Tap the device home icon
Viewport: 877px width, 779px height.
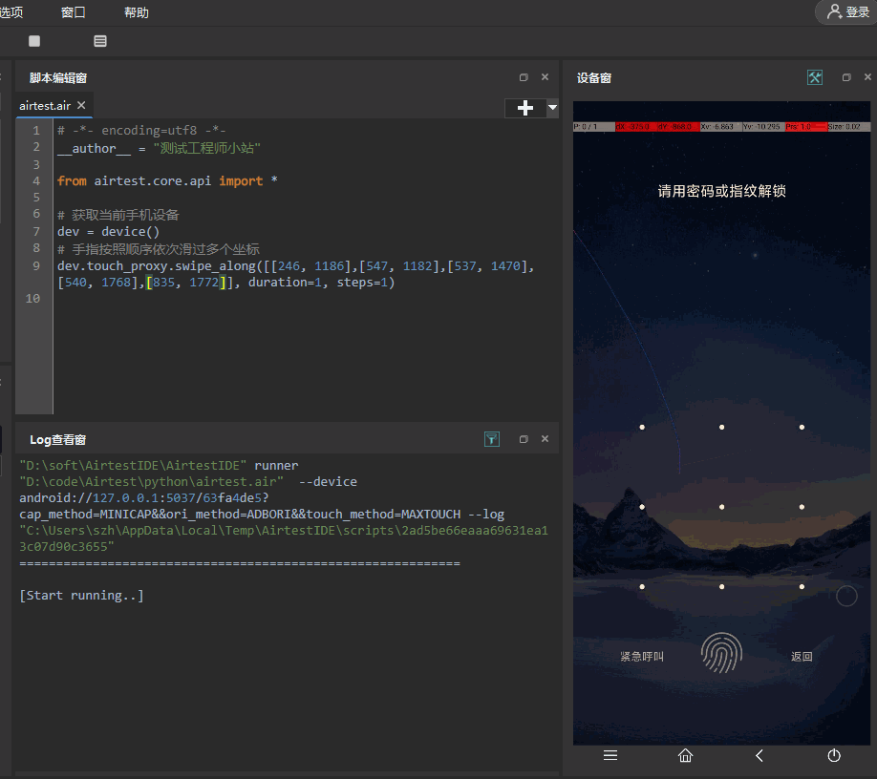pyautogui.click(x=685, y=755)
